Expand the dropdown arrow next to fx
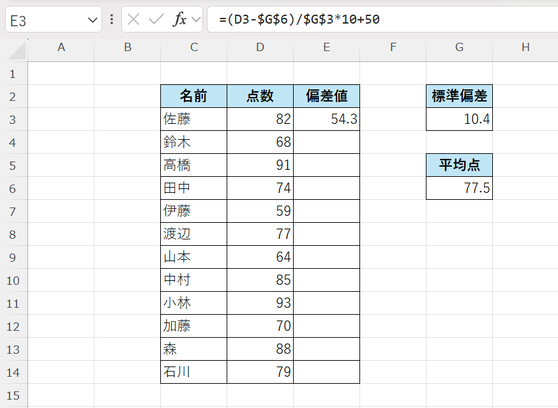 coord(196,20)
